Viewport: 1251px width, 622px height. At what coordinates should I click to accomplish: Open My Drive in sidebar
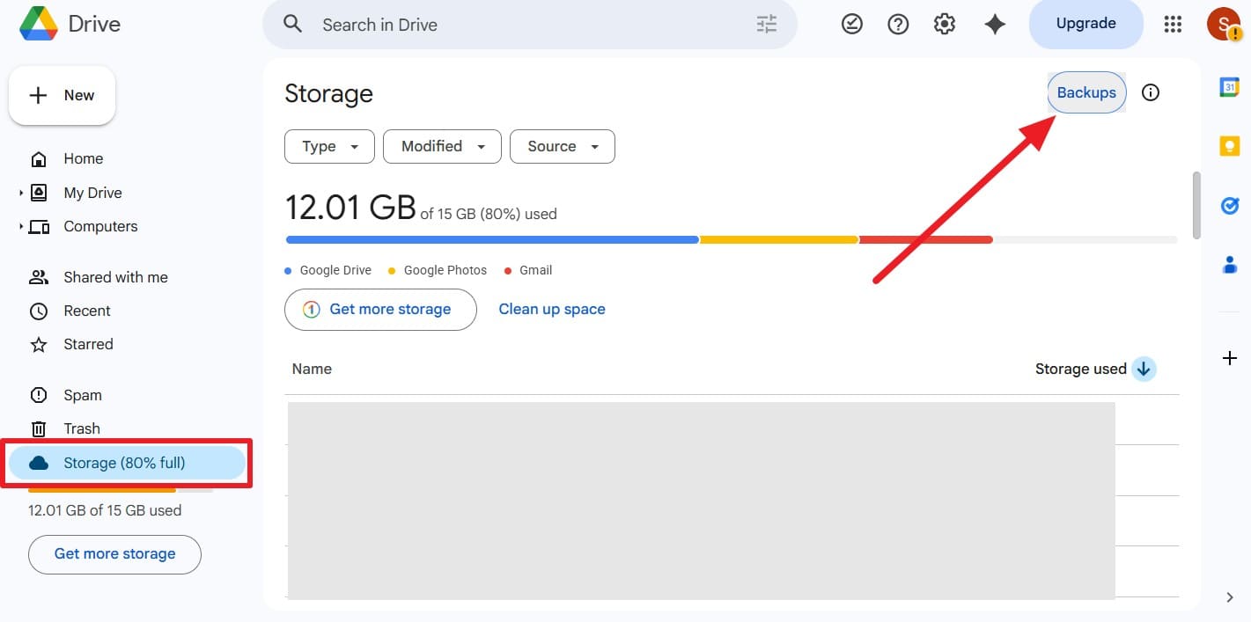(92, 193)
